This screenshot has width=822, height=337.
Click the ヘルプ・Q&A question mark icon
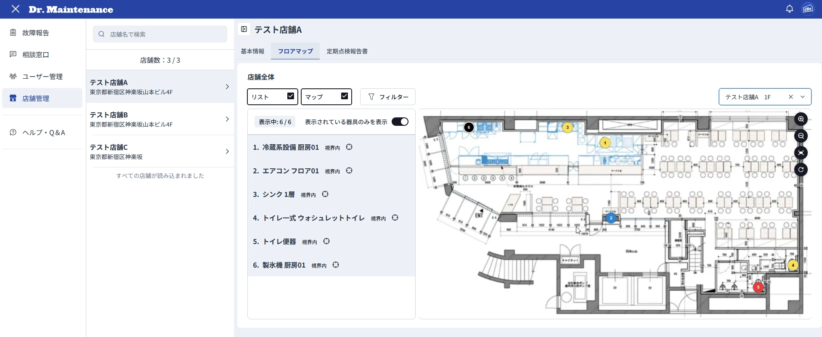click(13, 132)
